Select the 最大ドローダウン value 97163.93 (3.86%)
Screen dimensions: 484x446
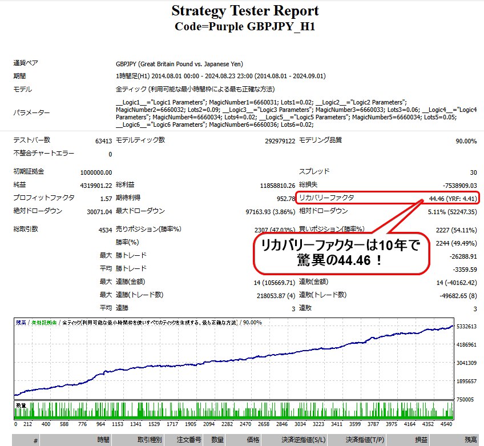click(x=271, y=212)
